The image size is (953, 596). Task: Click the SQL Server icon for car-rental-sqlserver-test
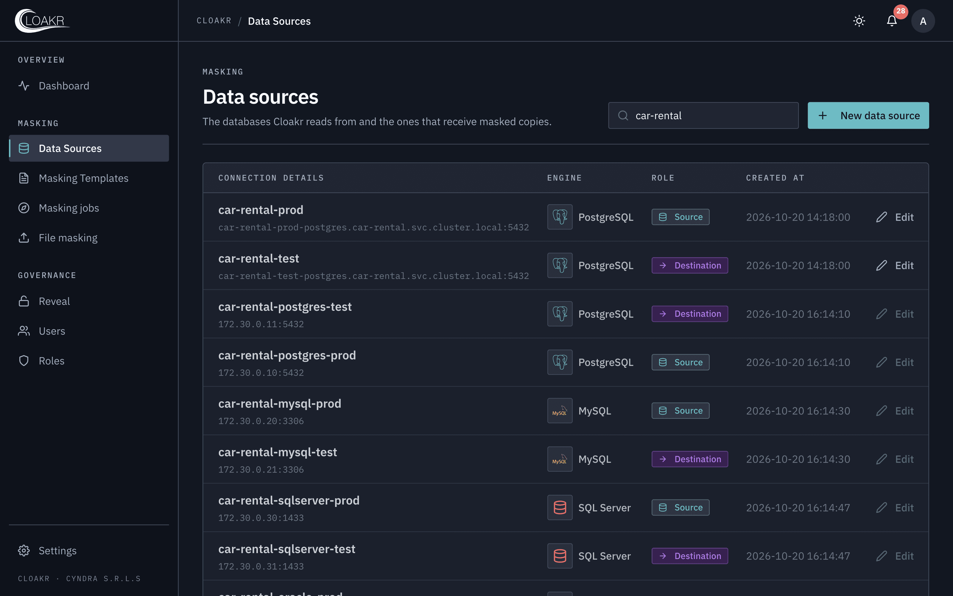click(560, 556)
